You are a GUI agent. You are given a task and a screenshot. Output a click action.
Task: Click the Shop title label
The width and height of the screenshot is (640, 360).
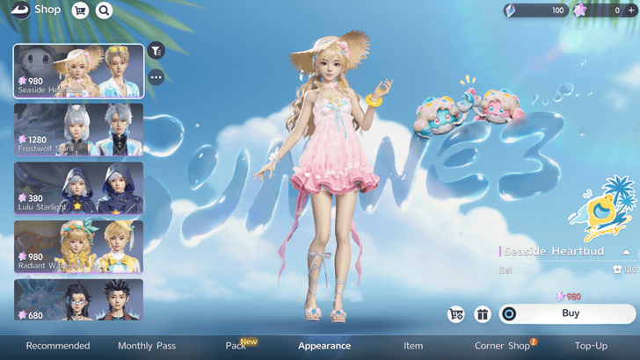pos(47,10)
